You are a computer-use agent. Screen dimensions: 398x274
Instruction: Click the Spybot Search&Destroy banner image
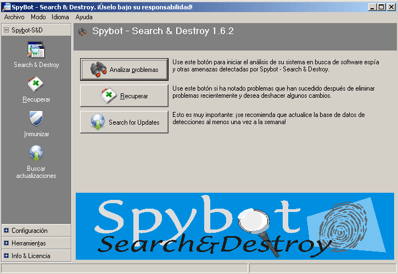coord(234,226)
